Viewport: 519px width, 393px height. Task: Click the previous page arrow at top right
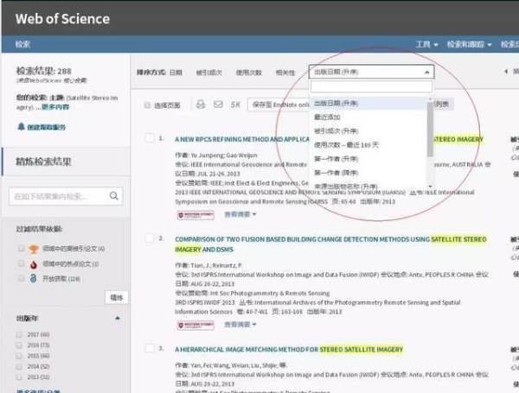click(506, 72)
